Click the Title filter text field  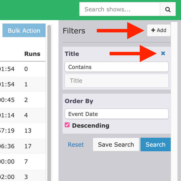[117, 81]
